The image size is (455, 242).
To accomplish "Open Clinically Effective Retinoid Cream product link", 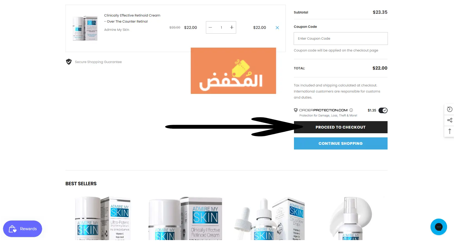I will click(x=132, y=18).
